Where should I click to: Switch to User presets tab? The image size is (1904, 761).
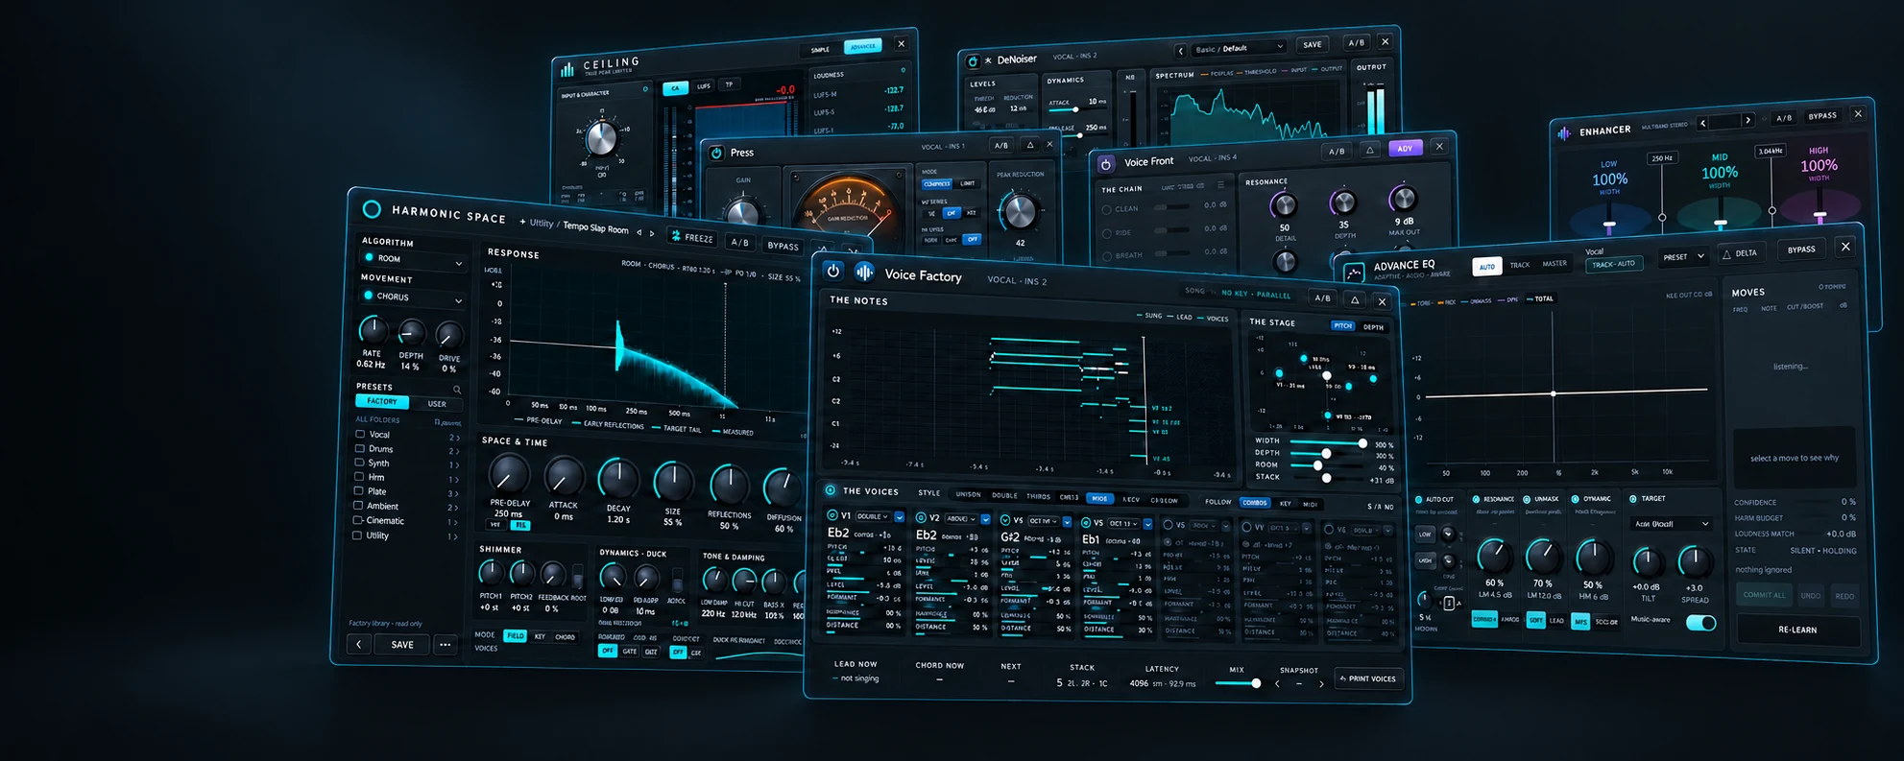click(437, 404)
